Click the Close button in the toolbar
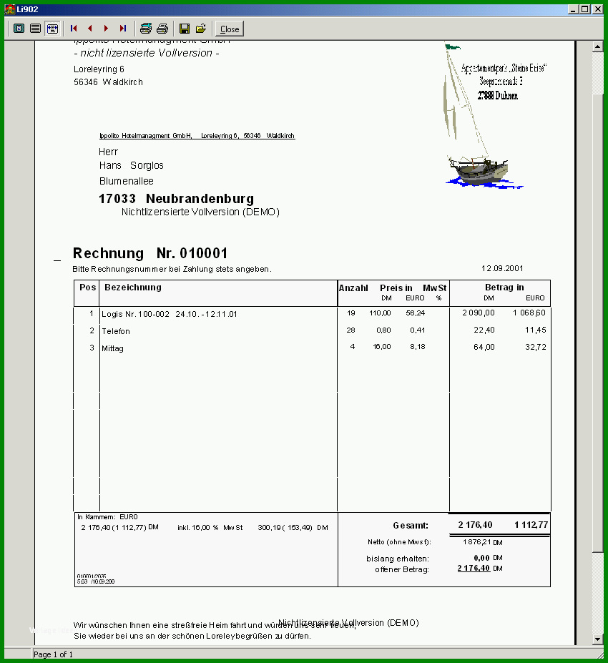This screenshot has height=663, width=608. pos(230,29)
